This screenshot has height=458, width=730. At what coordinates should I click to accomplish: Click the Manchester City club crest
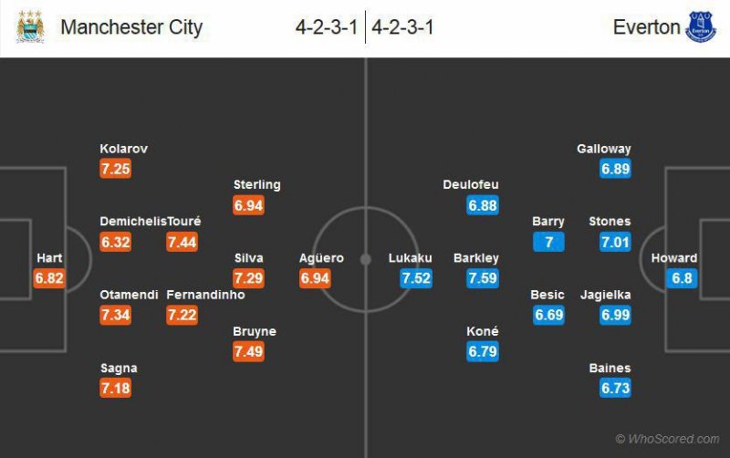coord(30,26)
